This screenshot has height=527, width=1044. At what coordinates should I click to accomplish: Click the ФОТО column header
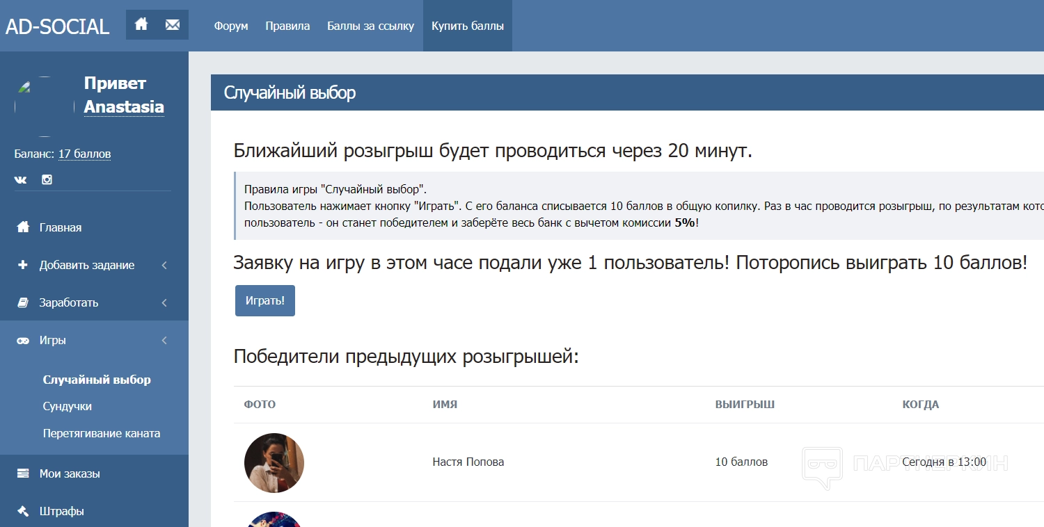(x=260, y=405)
